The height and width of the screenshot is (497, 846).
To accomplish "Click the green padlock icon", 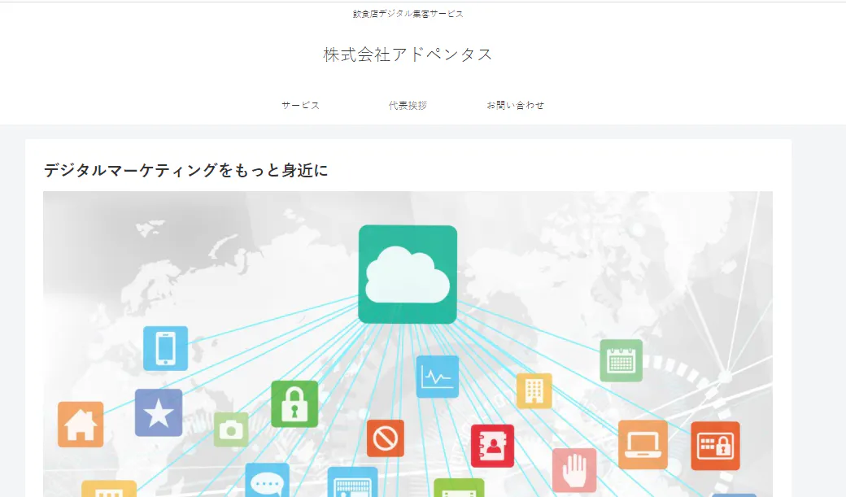I will (294, 403).
